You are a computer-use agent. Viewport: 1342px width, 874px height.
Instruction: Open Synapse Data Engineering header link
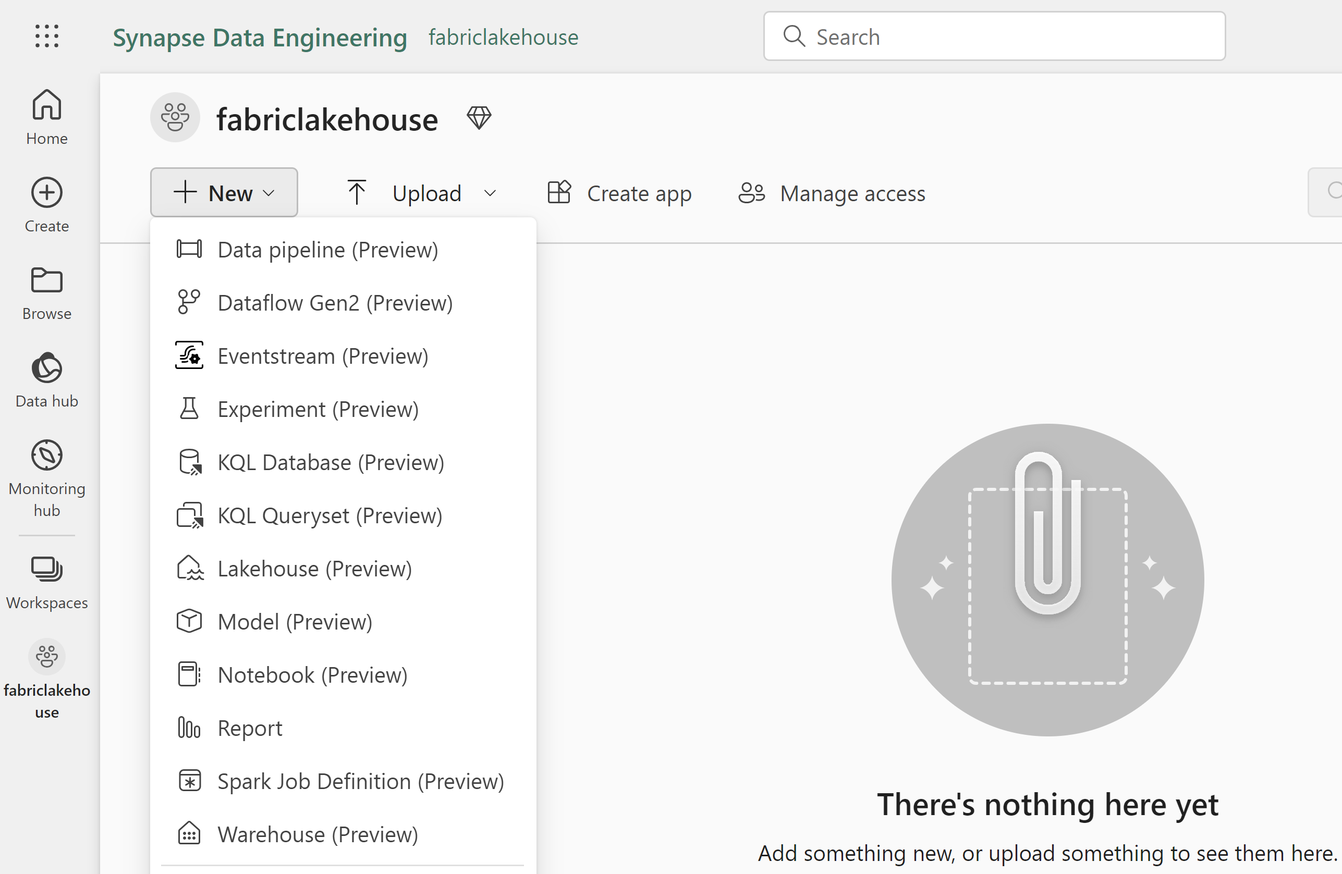(x=259, y=37)
